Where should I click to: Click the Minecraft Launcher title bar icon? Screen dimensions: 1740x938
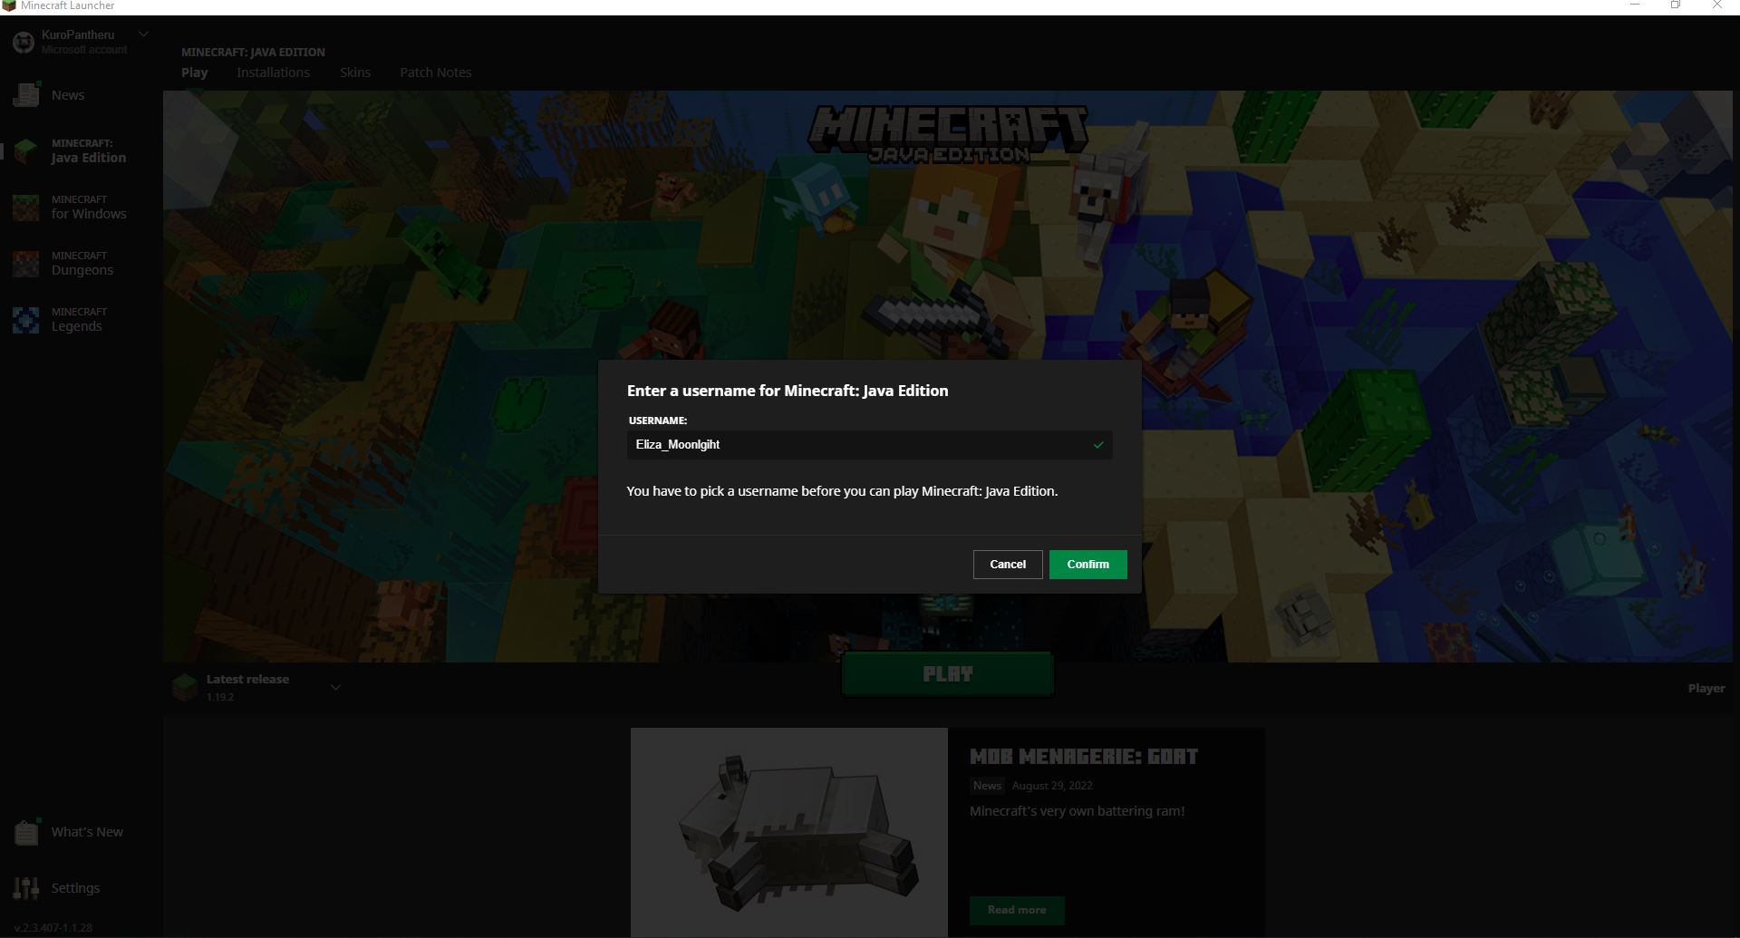(9, 6)
